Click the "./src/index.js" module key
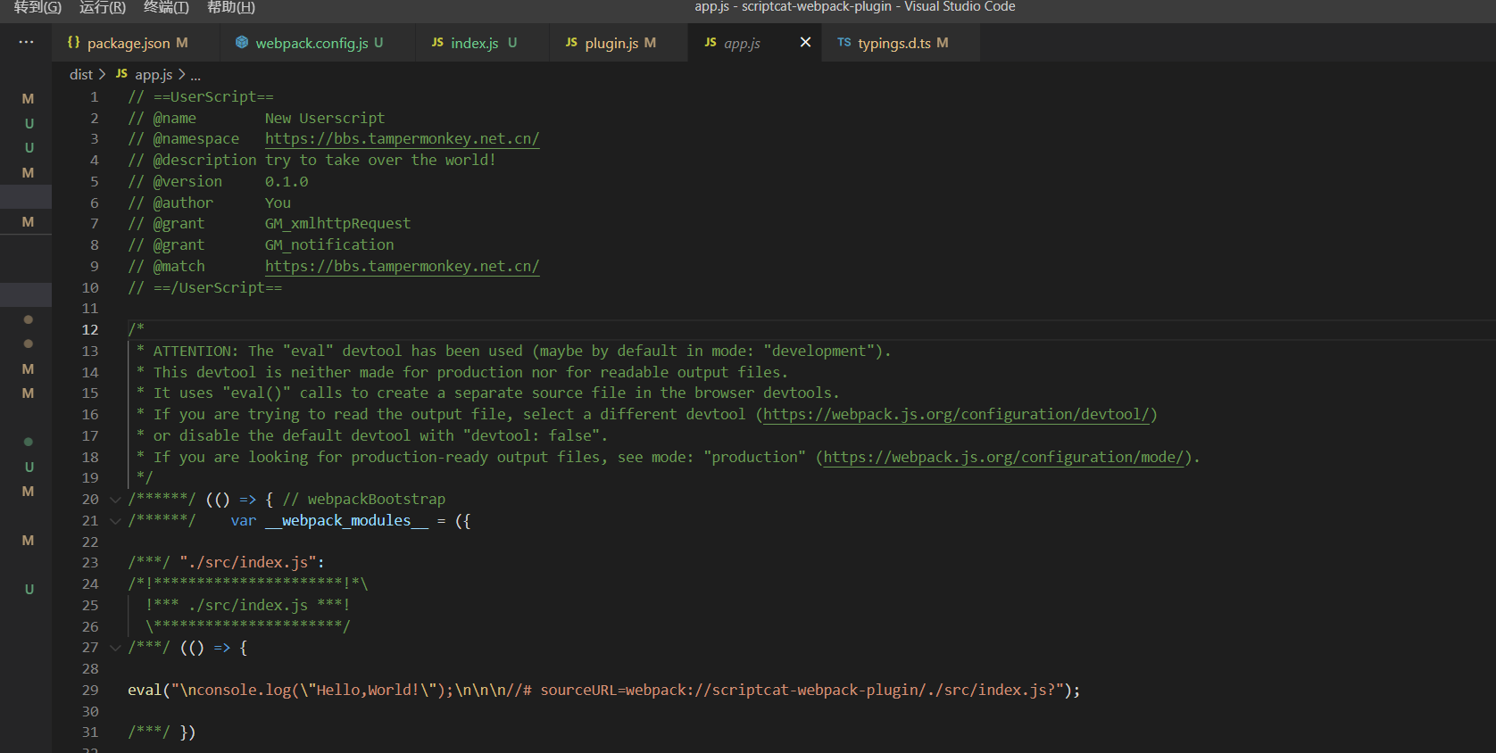The height and width of the screenshot is (753, 1496). 248,563
